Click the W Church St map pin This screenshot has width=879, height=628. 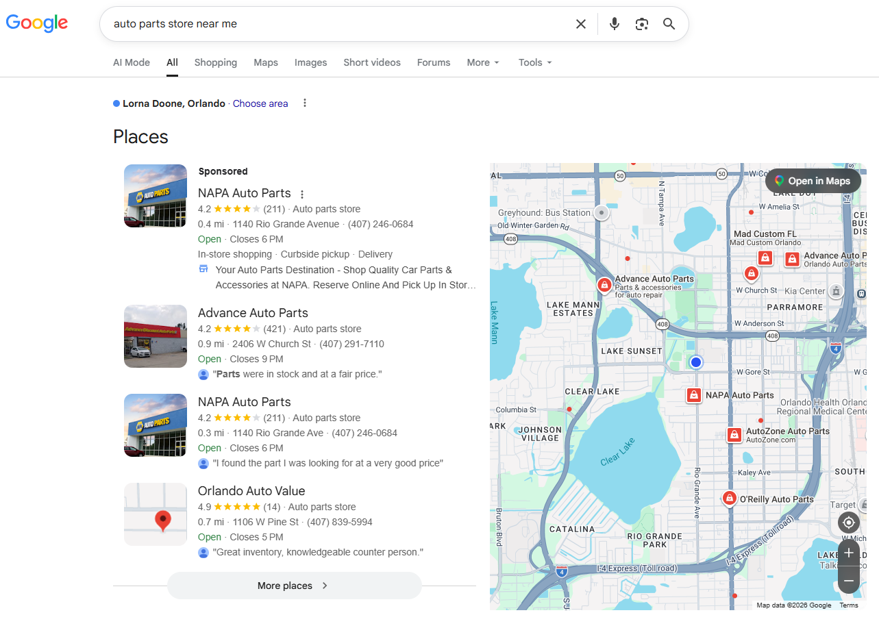click(x=752, y=274)
